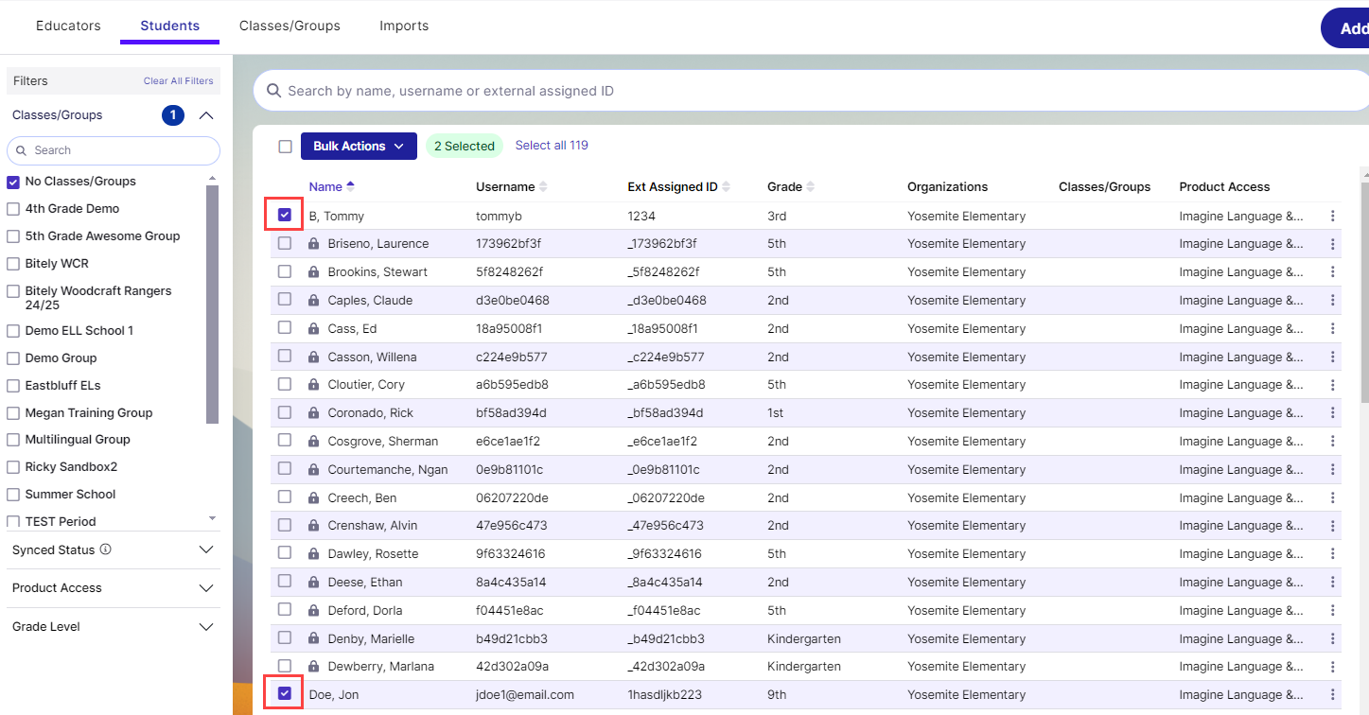Open the Classes/Groups tab

click(290, 26)
